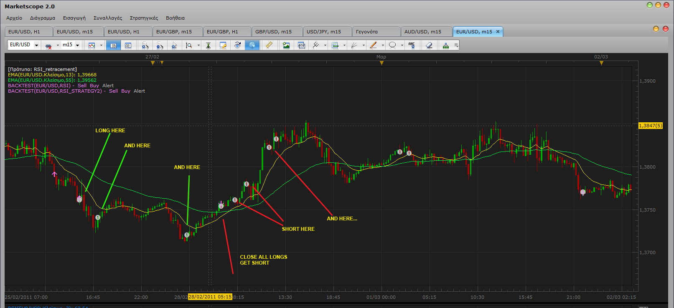Click the gold day marker under 02/03

(601, 63)
